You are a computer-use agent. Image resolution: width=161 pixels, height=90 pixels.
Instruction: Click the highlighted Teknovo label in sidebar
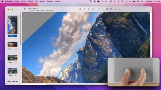13,36
